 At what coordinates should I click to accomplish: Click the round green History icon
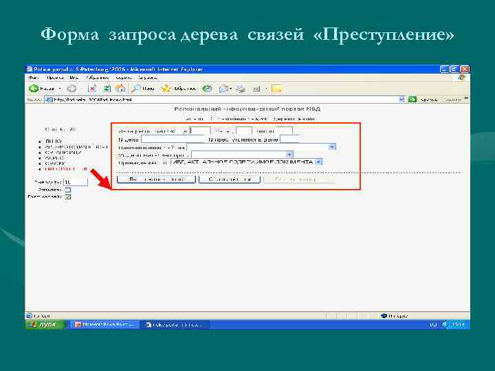pyautogui.click(x=207, y=89)
